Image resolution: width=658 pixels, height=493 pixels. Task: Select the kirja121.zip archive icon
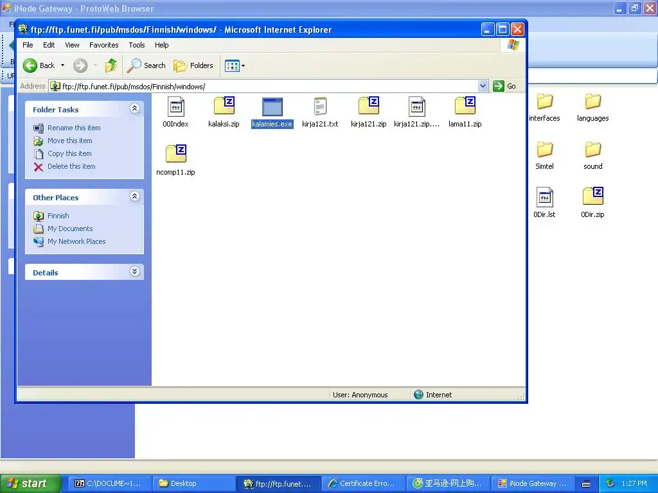click(x=368, y=106)
